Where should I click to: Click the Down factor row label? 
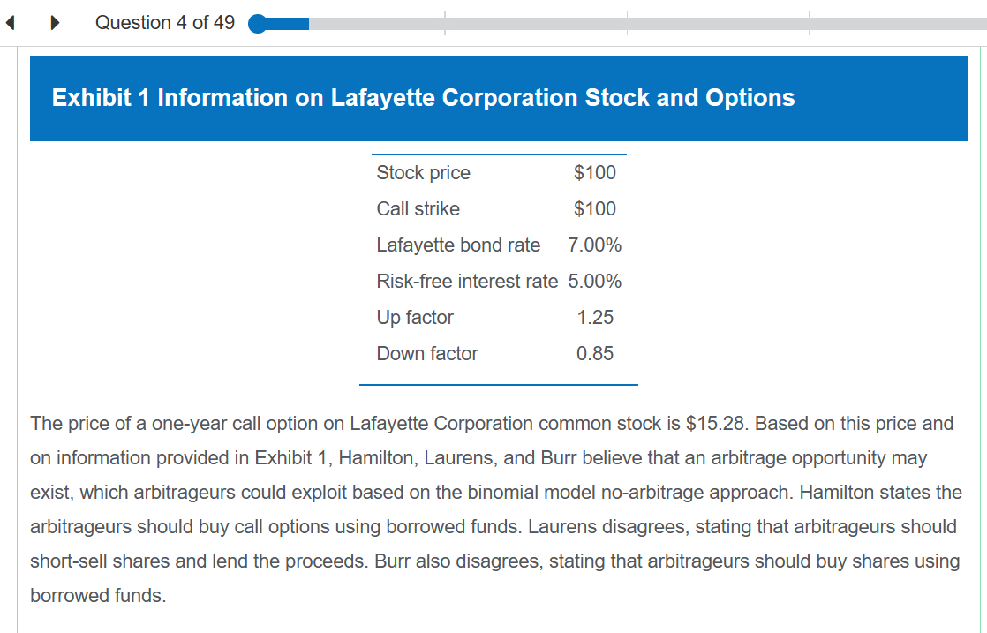pos(427,354)
